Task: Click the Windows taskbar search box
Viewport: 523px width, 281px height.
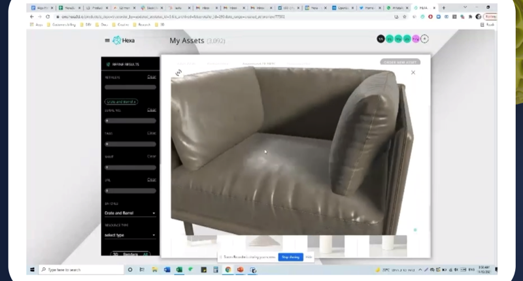Action: point(81,270)
